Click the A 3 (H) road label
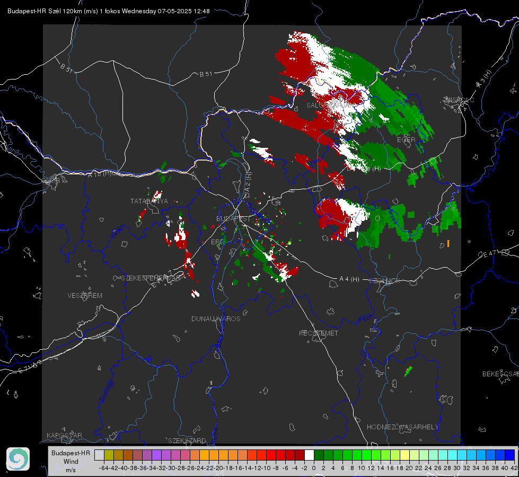This screenshot has width=519, height=477. (x=484, y=79)
